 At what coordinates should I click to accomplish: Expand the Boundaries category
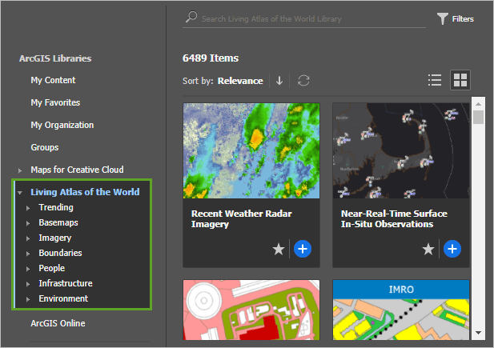28,254
